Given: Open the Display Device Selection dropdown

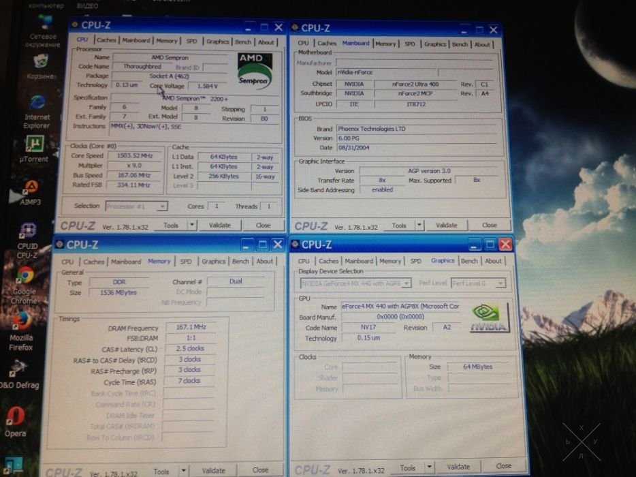Looking at the screenshot, I should click(355, 283).
